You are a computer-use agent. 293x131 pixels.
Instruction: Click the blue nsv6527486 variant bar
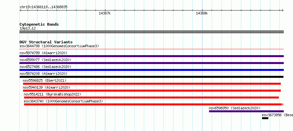(151, 70)
